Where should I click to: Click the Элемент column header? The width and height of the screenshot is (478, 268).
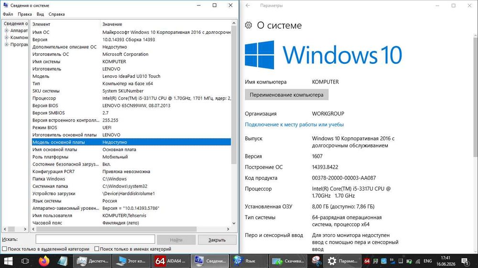tap(65, 24)
